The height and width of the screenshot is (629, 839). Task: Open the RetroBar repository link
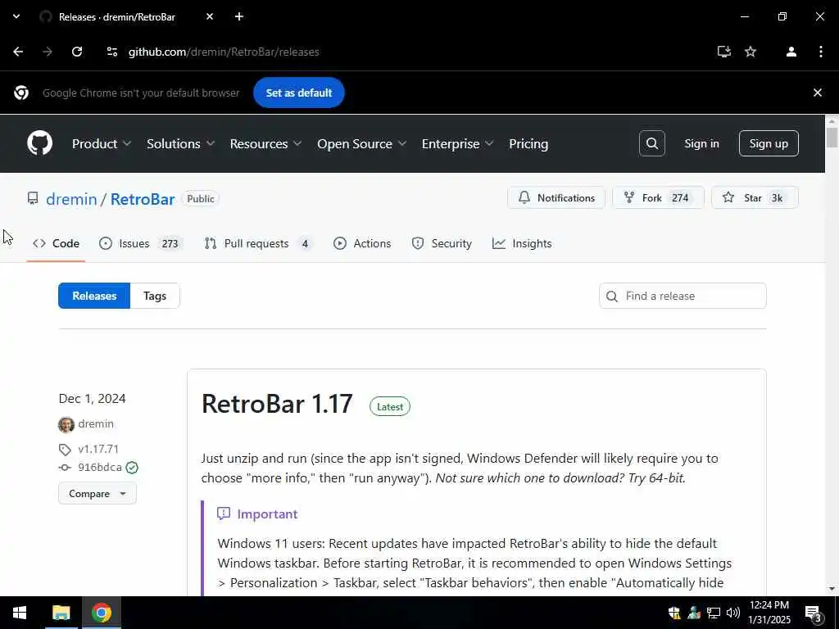143,199
